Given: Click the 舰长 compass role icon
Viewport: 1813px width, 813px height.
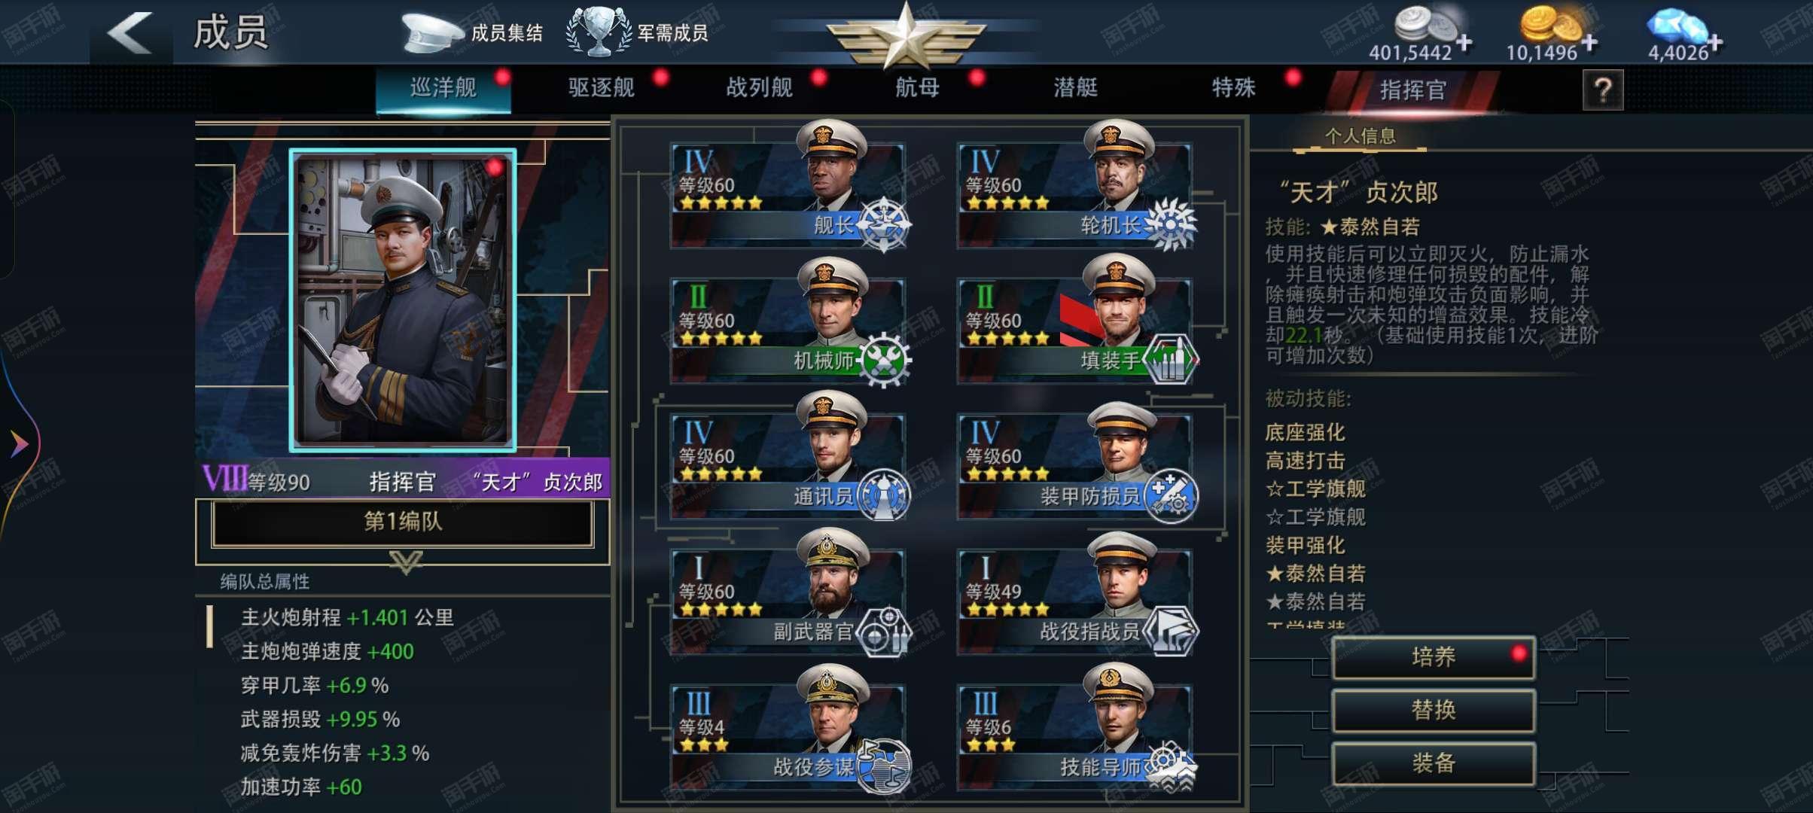Looking at the screenshot, I should pyautogui.click(x=884, y=224).
